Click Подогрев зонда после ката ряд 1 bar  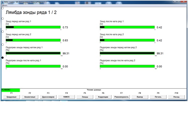[x=33, y=66]
